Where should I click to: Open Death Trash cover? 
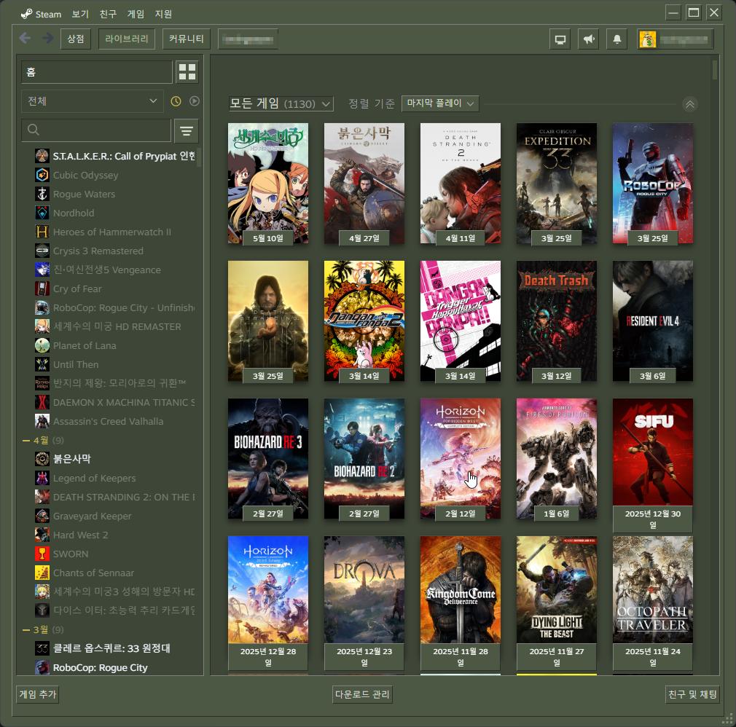coord(557,321)
